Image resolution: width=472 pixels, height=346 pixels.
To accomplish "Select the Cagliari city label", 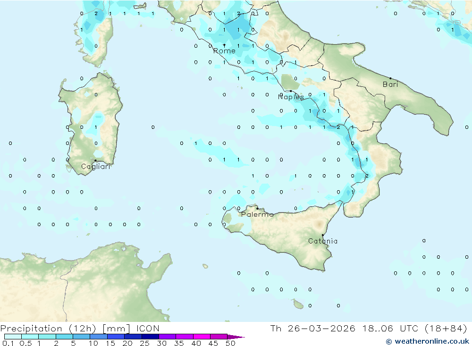I will [x=96, y=167].
